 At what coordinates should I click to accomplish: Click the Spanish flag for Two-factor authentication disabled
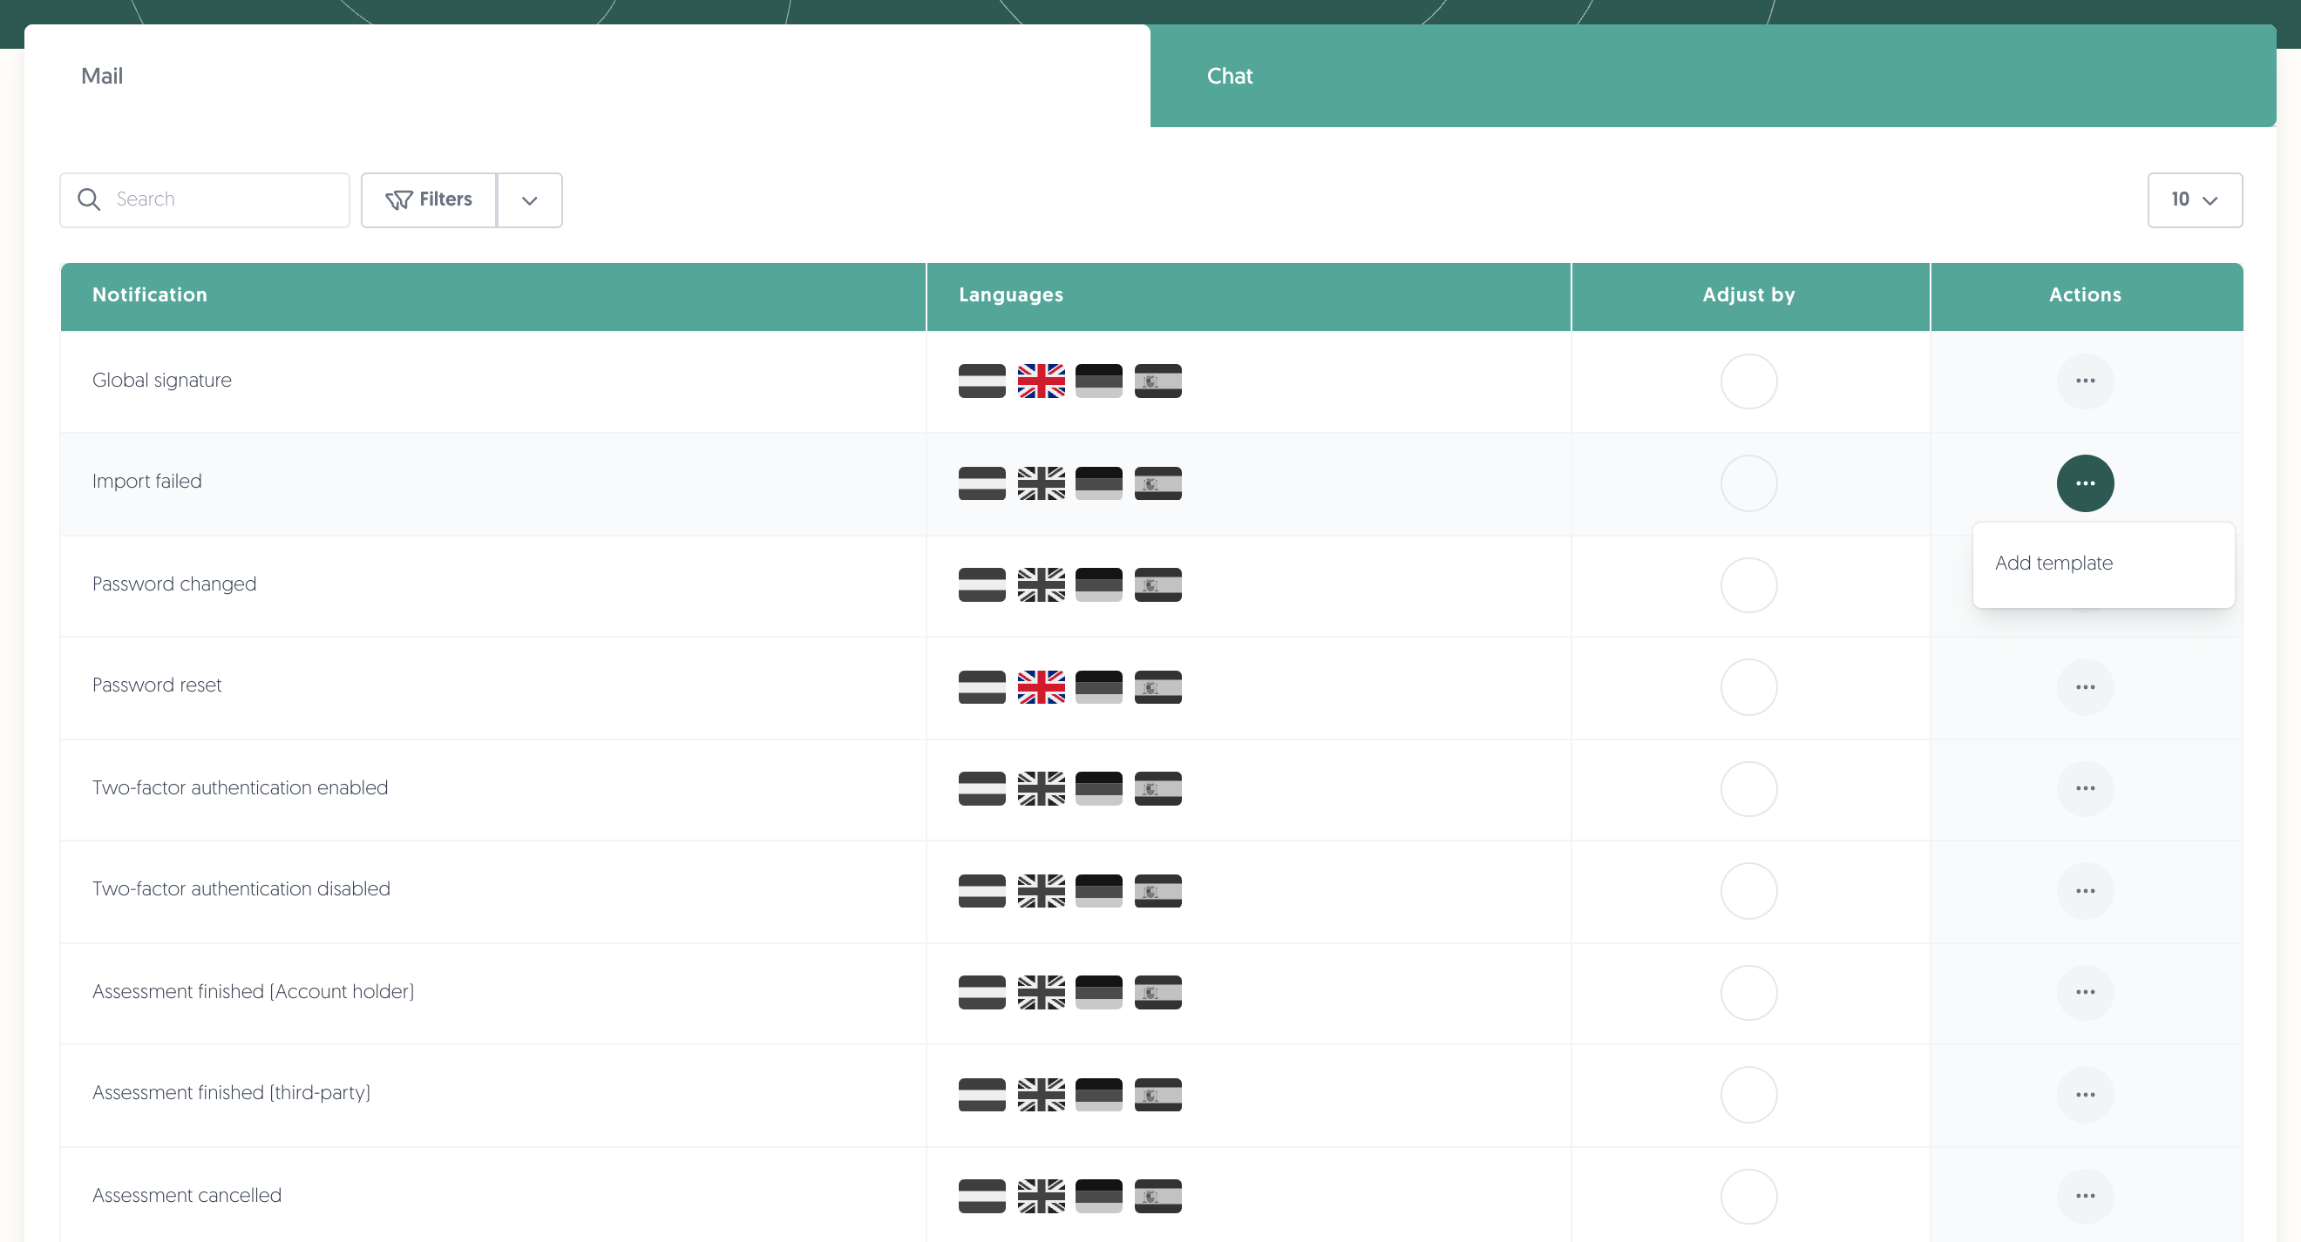[x=1157, y=890]
